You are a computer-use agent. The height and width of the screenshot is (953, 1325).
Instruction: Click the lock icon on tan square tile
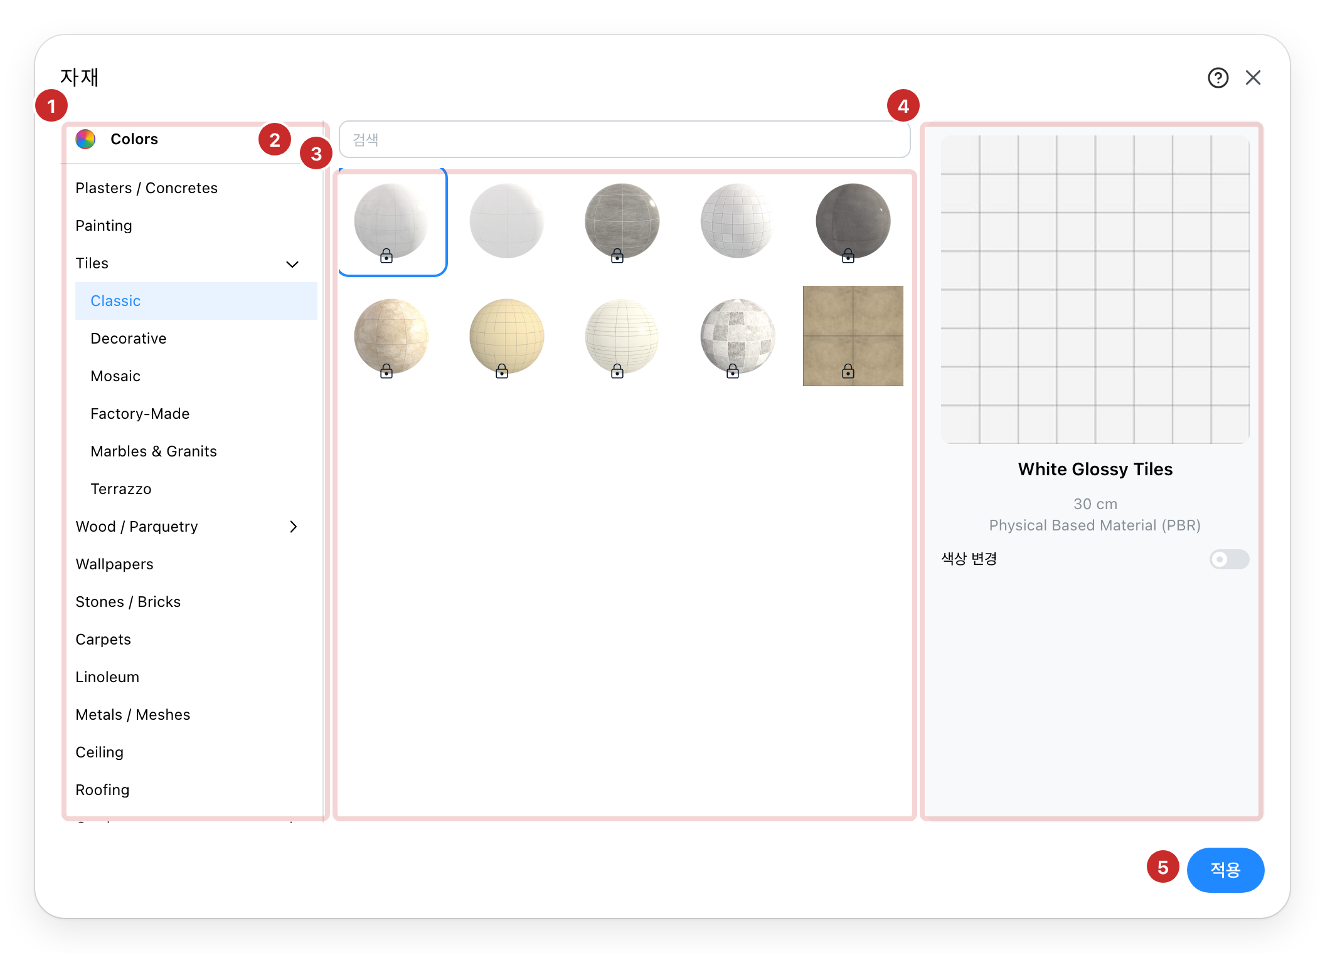[x=848, y=371]
